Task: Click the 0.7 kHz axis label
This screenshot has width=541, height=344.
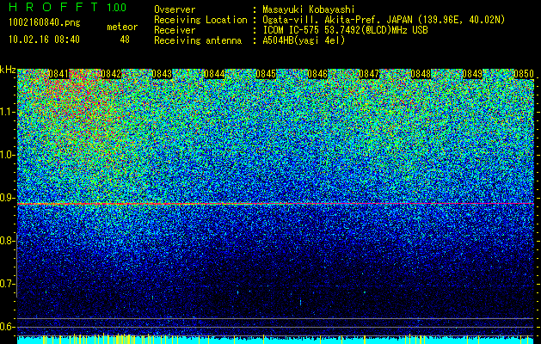Action: tap(7, 284)
